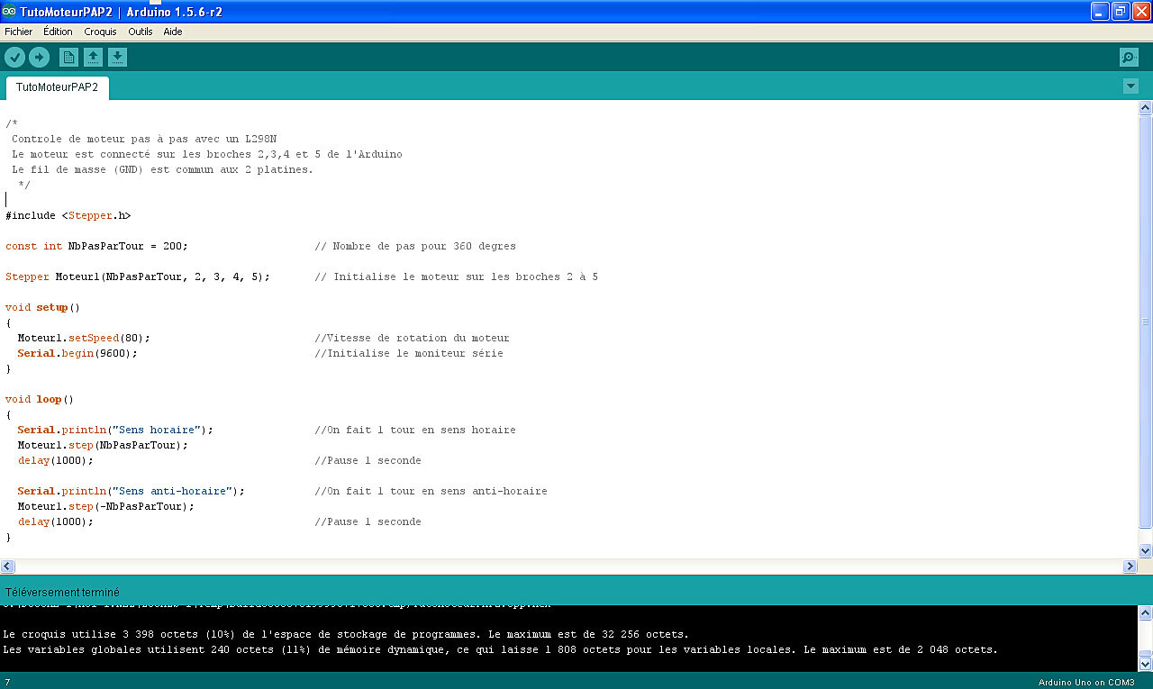Select the TutoMoteurPAP2 tab
This screenshot has height=689, width=1153.
click(57, 86)
